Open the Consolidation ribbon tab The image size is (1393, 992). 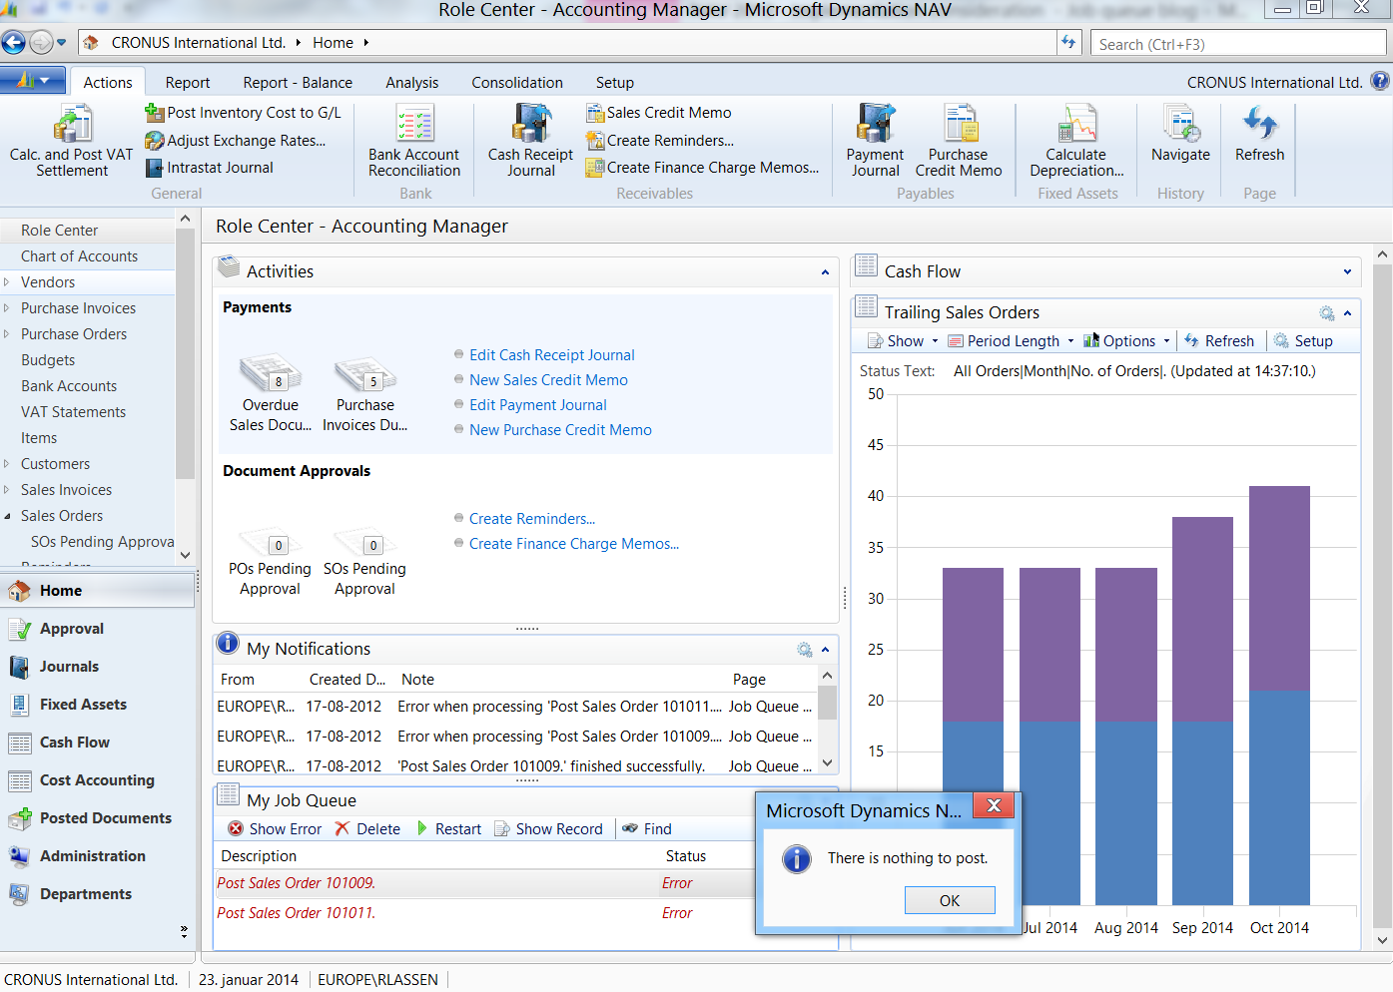click(517, 83)
